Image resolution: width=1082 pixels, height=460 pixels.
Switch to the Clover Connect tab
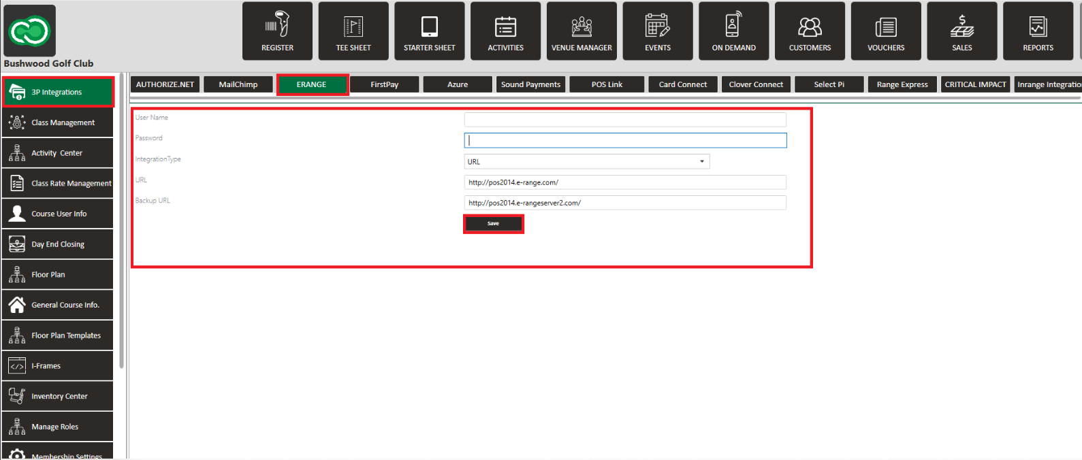756,84
